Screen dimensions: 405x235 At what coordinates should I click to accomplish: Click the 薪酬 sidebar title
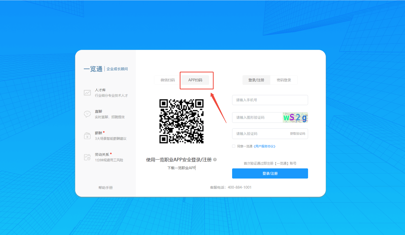98,133
